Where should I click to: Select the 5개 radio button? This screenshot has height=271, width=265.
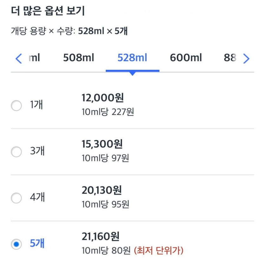click(x=16, y=244)
